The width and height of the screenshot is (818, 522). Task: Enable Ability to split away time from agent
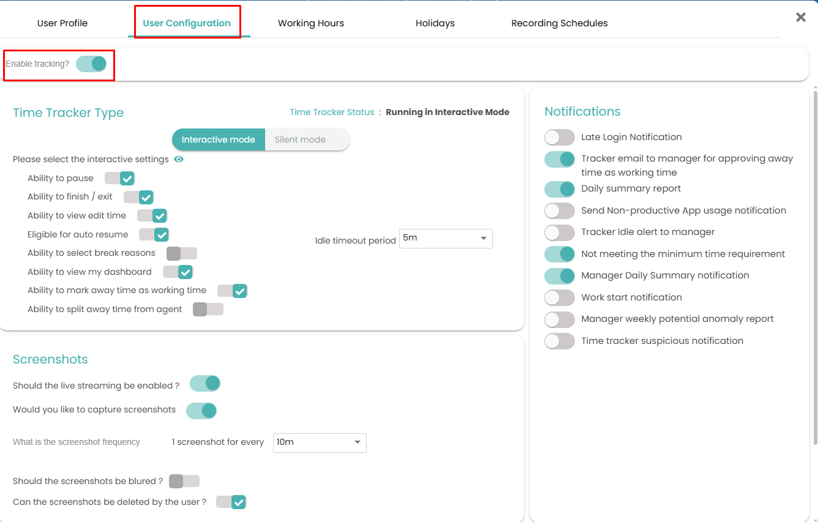pyautogui.click(x=208, y=310)
